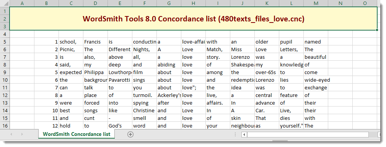Select cell containing 'beautiful'
The width and height of the screenshot is (386, 147).
click(x=316, y=57)
